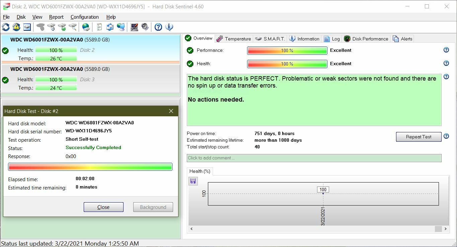Click the help icon beside Repeat Test

446,136
